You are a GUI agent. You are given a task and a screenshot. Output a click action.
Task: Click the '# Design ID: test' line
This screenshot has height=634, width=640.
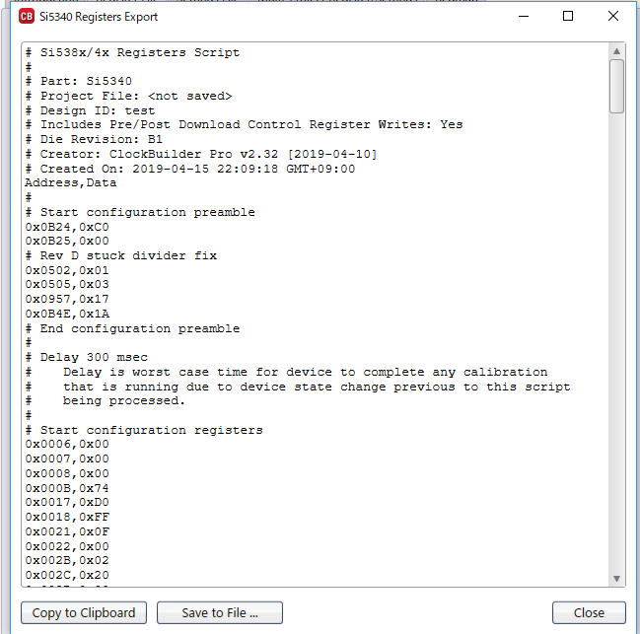click(90, 110)
